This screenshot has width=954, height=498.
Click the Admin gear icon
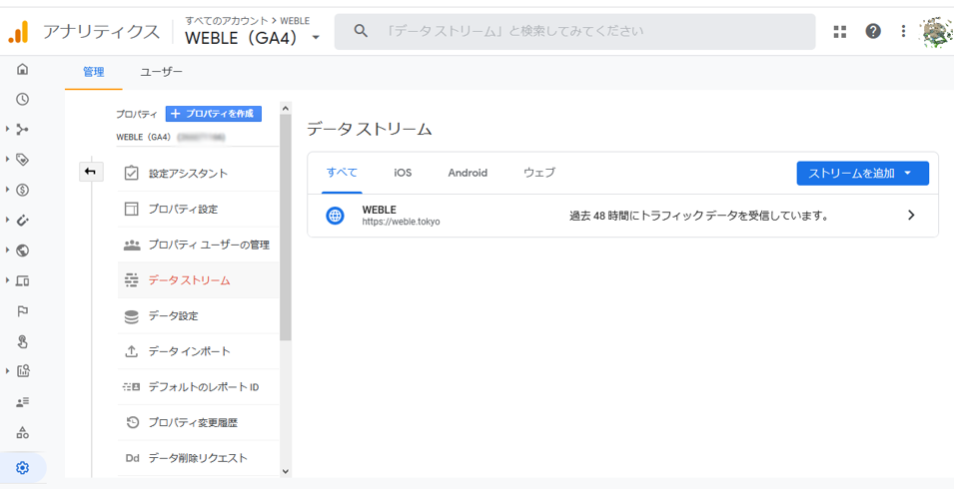pyautogui.click(x=23, y=468)
